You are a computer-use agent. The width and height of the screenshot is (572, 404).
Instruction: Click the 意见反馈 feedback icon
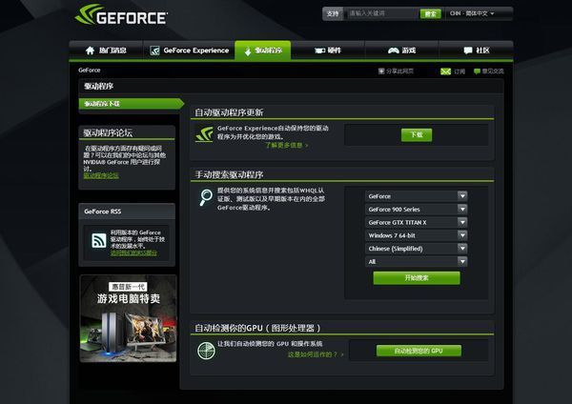coord(476,71)
